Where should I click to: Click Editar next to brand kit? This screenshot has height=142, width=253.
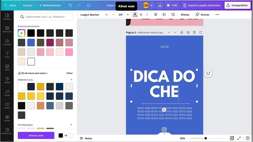[x=70, y=73]
